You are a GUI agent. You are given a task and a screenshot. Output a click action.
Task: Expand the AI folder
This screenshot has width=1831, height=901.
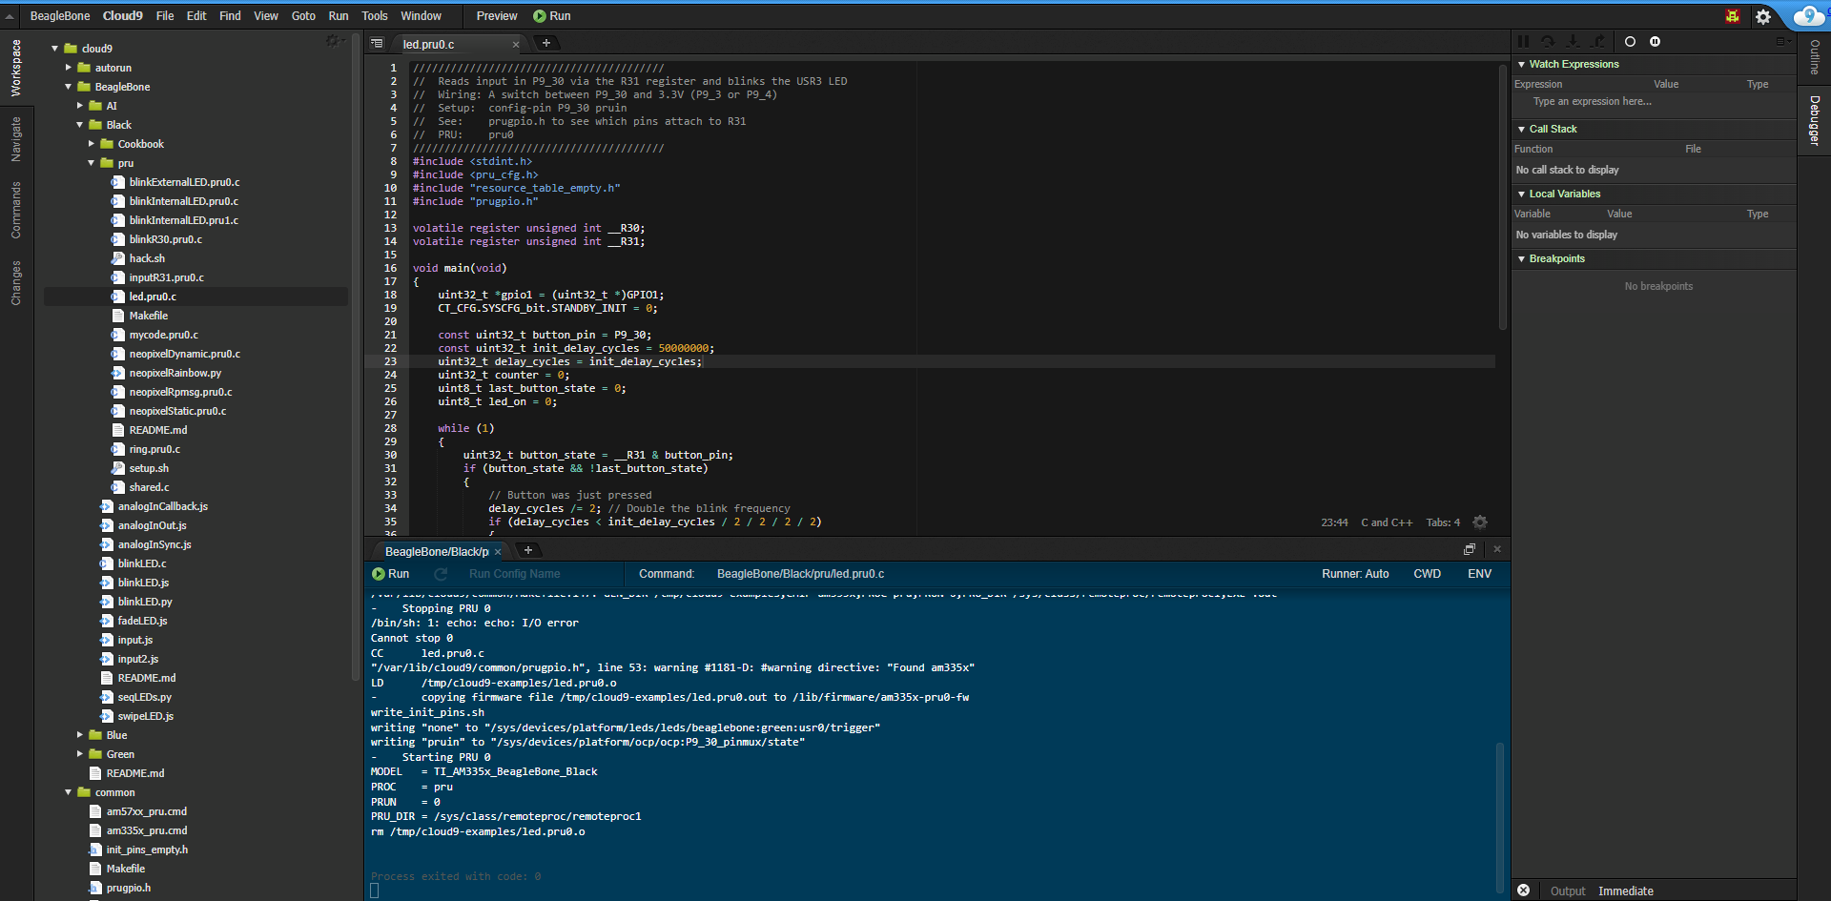pyautogui.click(x=80, y=106)
